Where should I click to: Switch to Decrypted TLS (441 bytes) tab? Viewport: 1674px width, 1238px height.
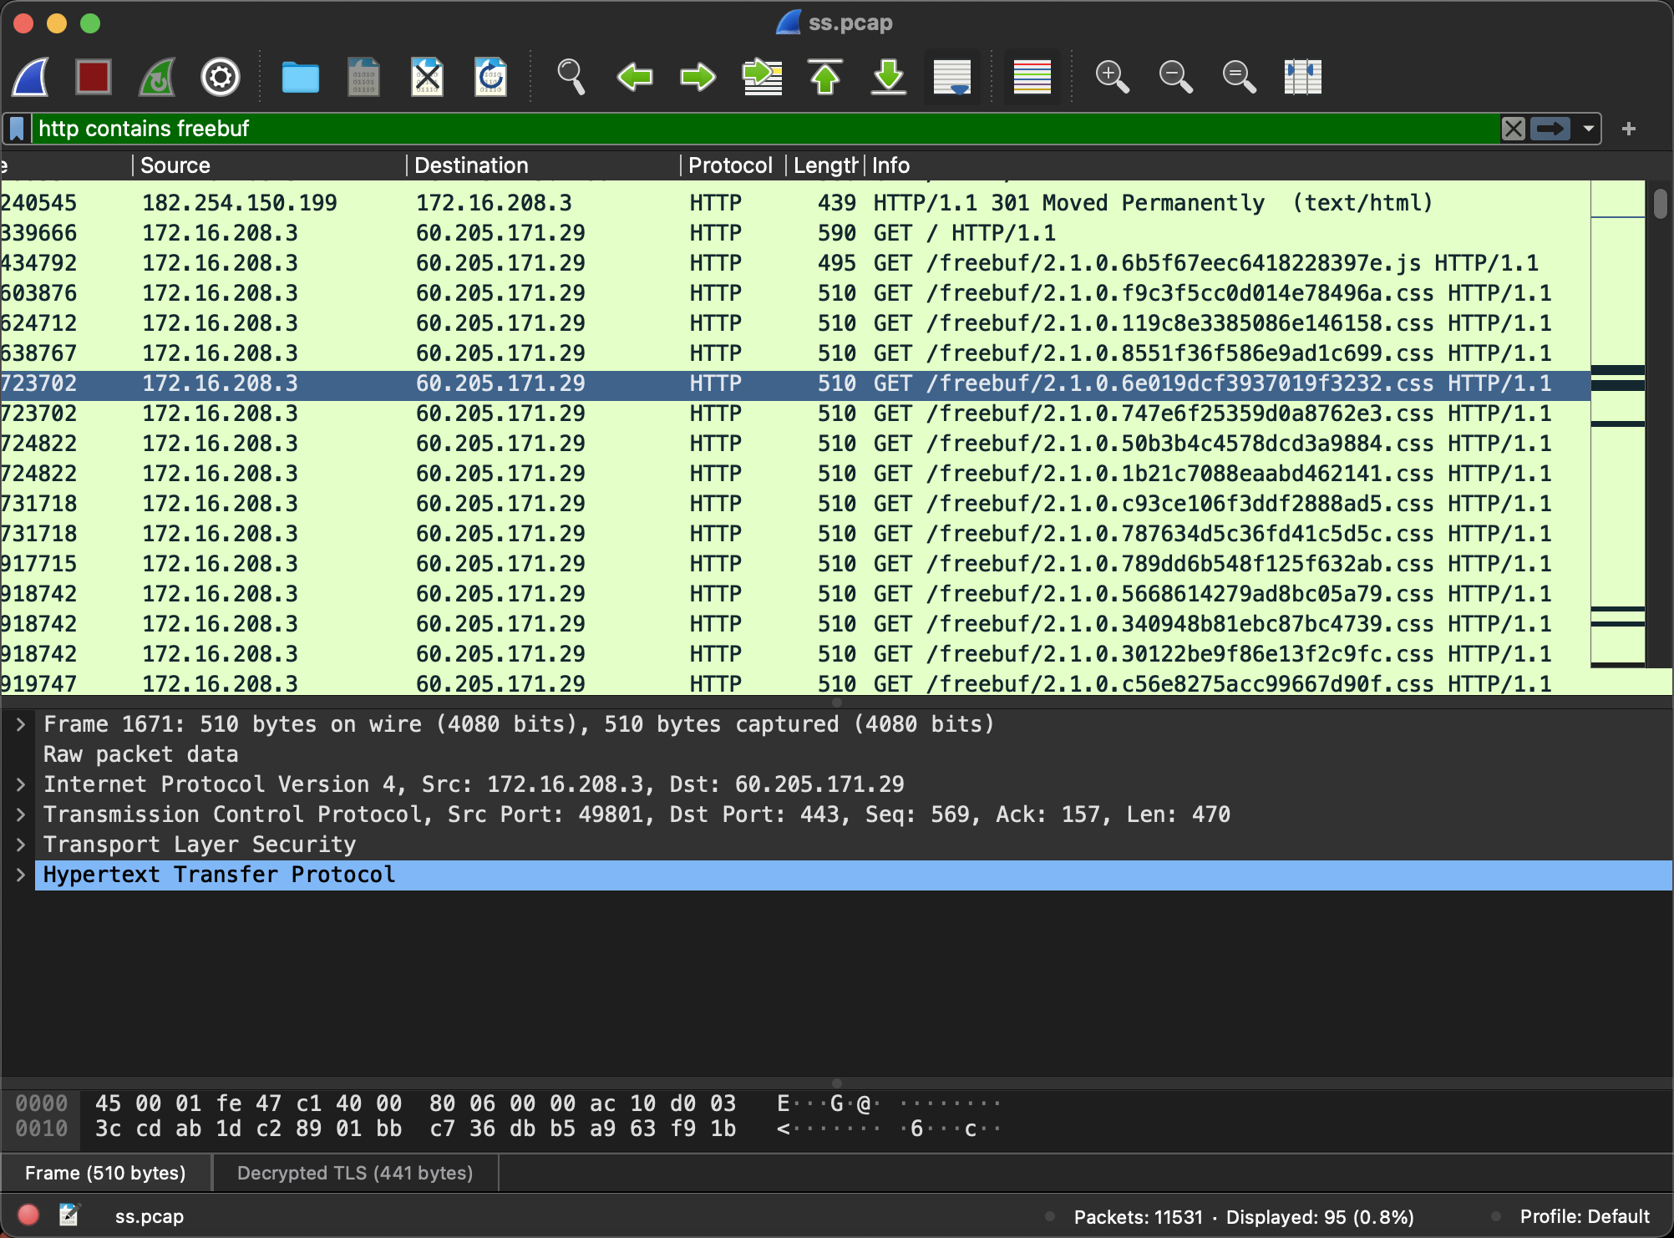coord(355,1173)
